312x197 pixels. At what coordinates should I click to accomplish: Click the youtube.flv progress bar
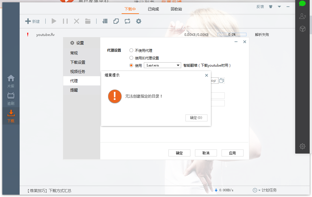point(232,34)
